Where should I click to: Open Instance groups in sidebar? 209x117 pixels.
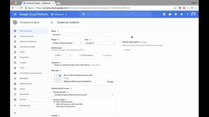point(27,36)
